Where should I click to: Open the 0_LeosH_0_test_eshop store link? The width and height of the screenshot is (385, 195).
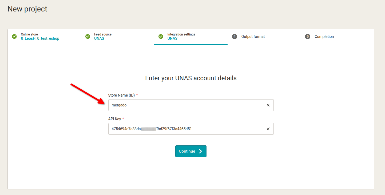pyautogui.click(x=40, y=38)
